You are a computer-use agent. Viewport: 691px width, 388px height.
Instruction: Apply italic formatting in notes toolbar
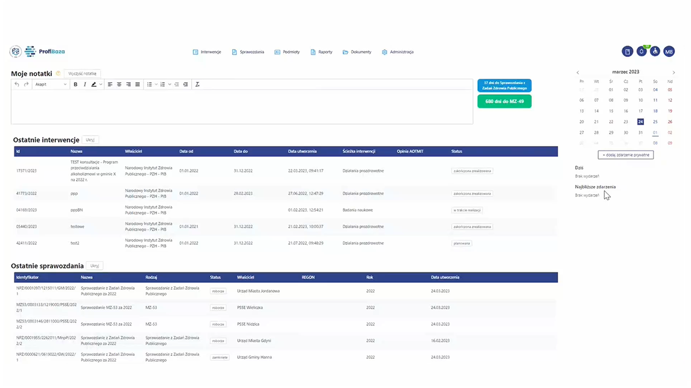coord(85,84)
